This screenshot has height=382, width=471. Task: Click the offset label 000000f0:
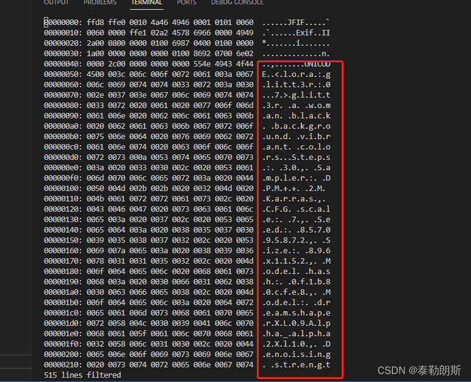(x=63, y=178)
